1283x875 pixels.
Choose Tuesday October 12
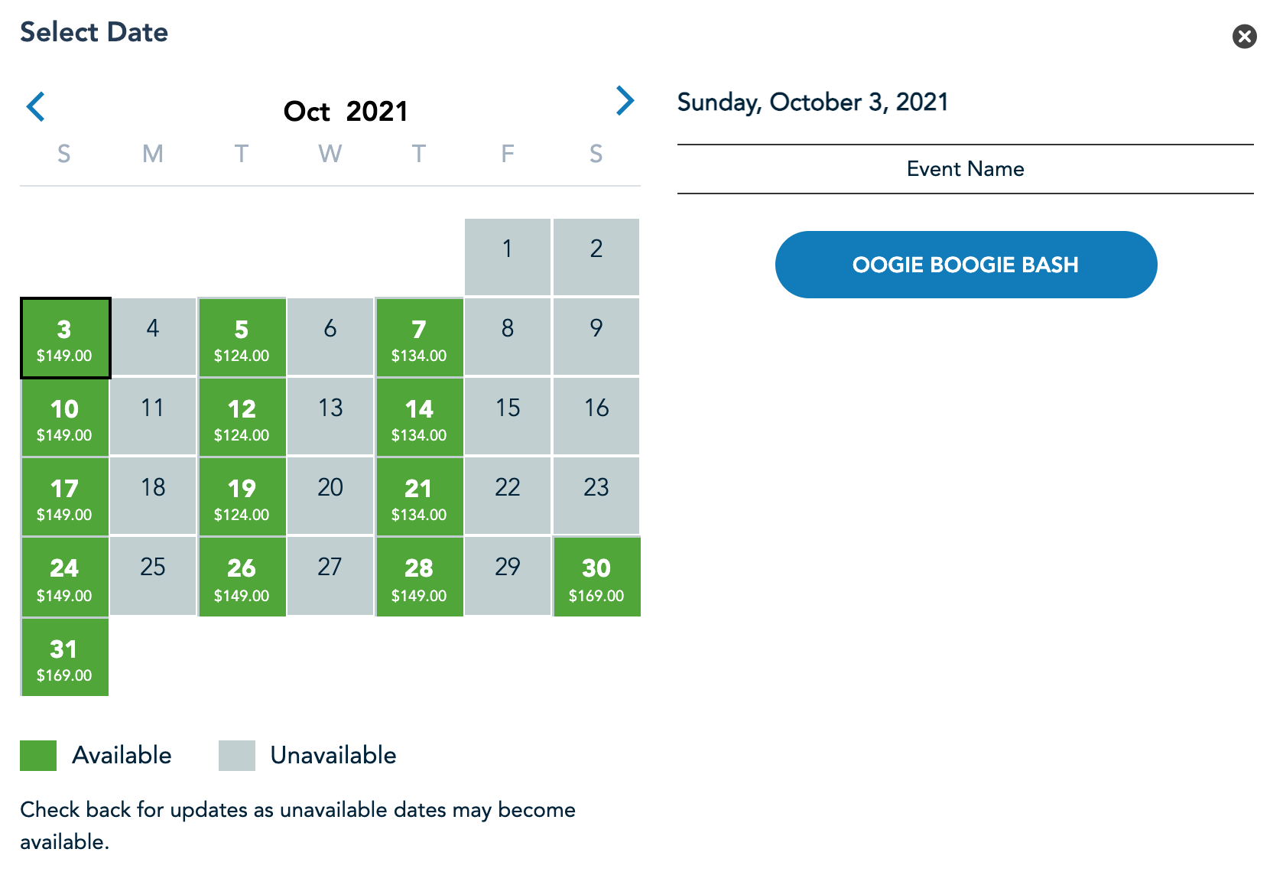click(x=242, y=418)
